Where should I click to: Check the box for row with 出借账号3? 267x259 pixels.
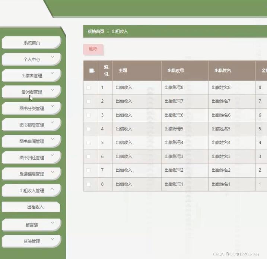(89, 156)
